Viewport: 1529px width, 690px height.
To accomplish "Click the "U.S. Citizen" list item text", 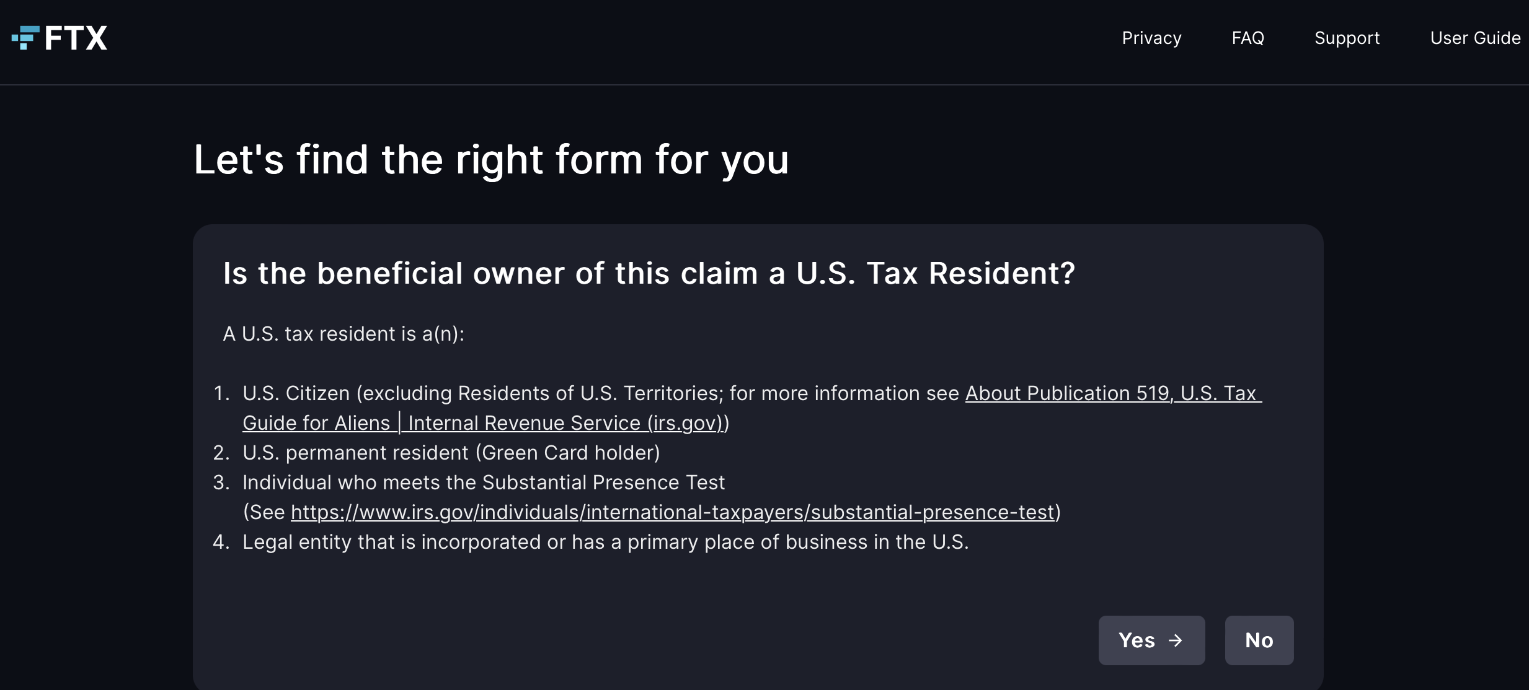I will click(296, 393).
